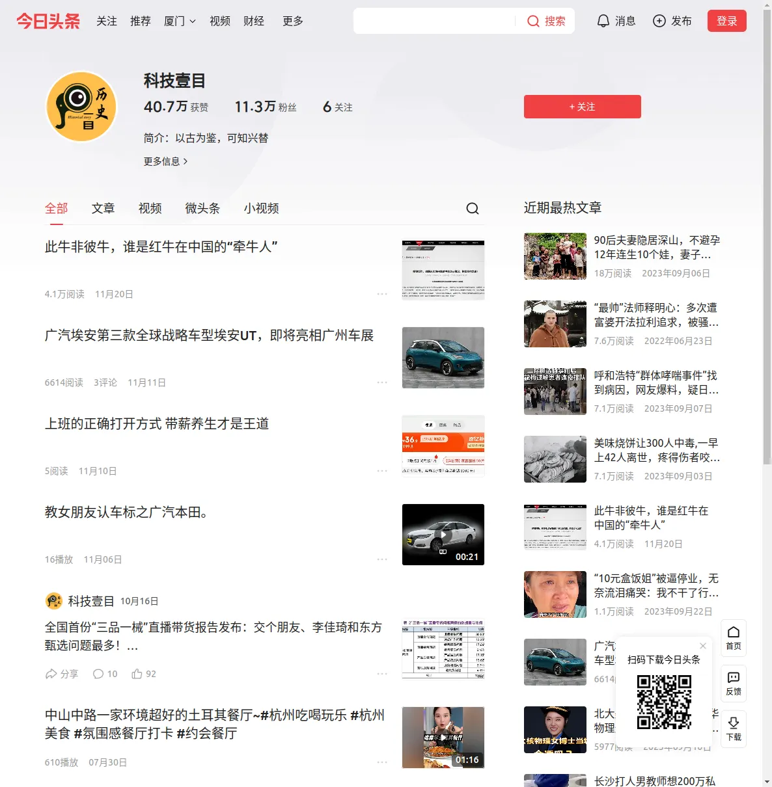
Task: Click teal car thumbnail in main feed
Action: click(443, 358)
